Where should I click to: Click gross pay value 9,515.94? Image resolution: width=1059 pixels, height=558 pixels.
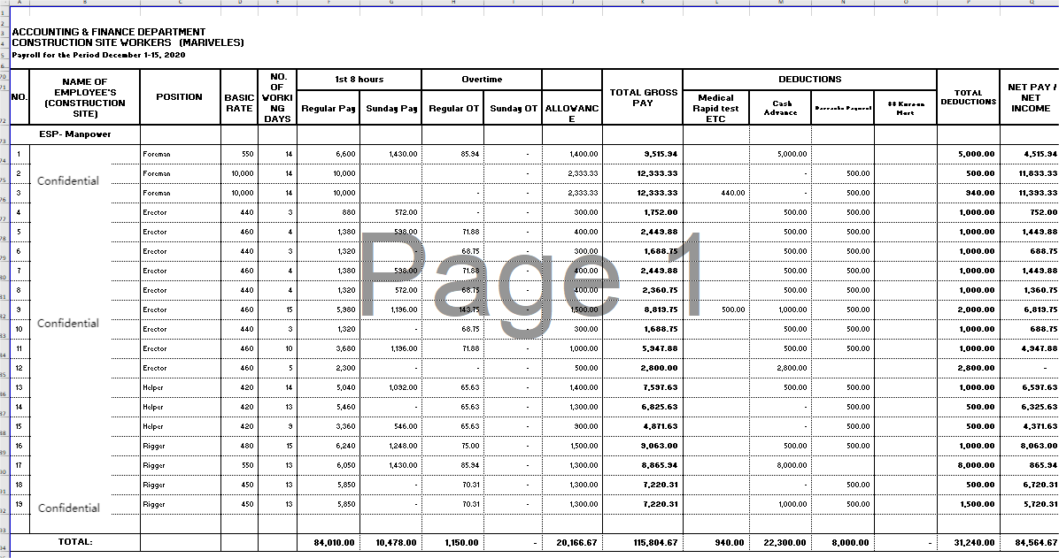(661, 154)
